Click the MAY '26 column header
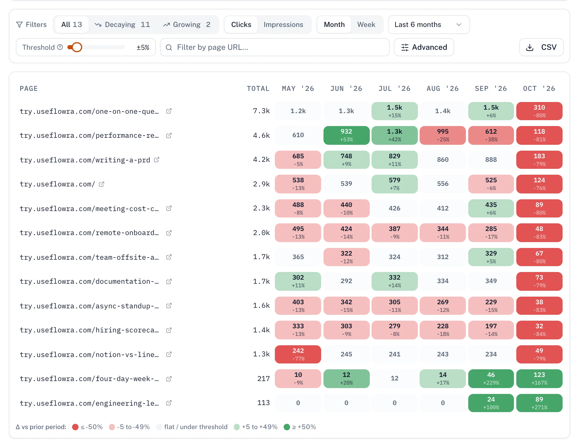Viewport: 579px width, 442px height. tap(298, 89)
